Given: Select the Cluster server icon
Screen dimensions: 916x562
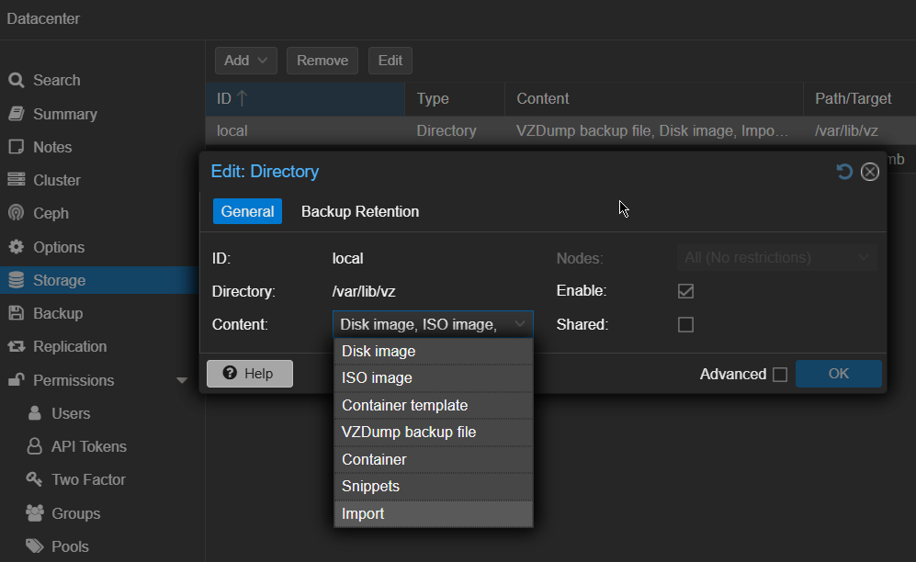Looking at the screenshot, I should 16,180.
